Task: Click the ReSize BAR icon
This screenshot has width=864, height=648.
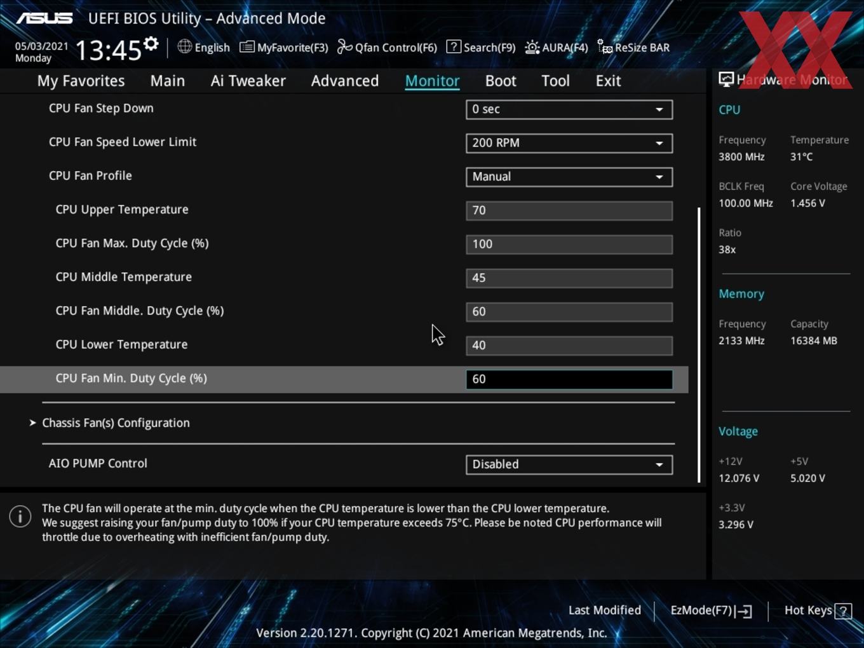Action: pyautogui.click(x=605, y=47)
